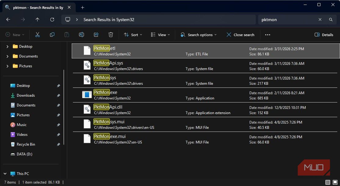The width and height of the screenshot is (340, 186).
Task: Click the Cut scissors icon
Action: [x=38, y=35]
